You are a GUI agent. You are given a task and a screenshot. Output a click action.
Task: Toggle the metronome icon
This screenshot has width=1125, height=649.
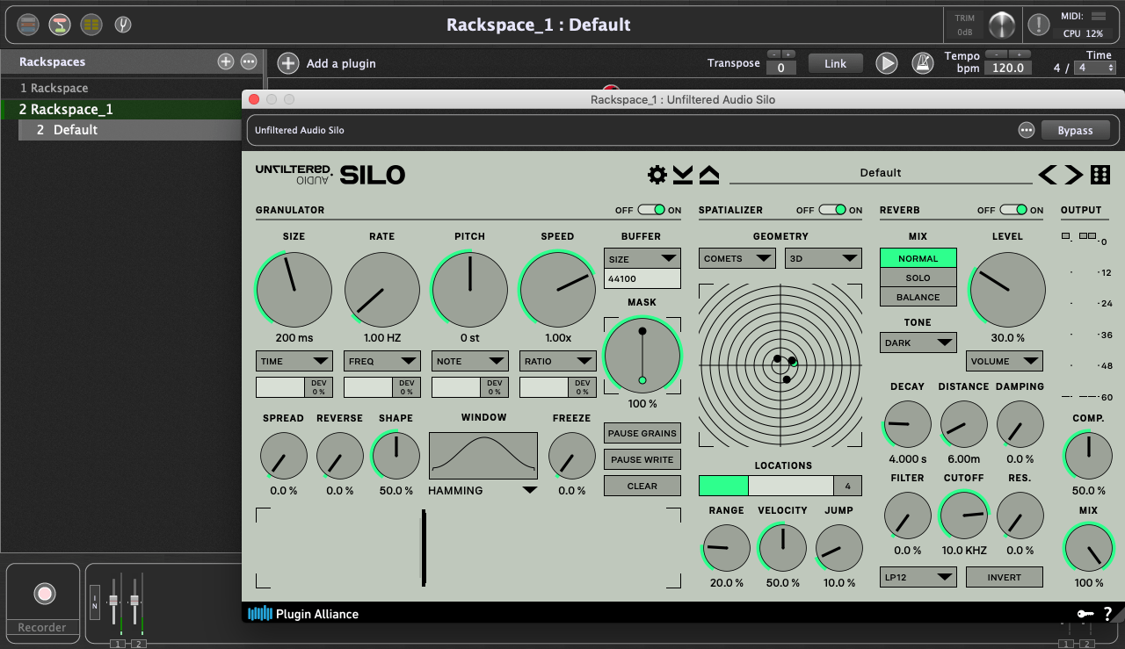[922, 63]
